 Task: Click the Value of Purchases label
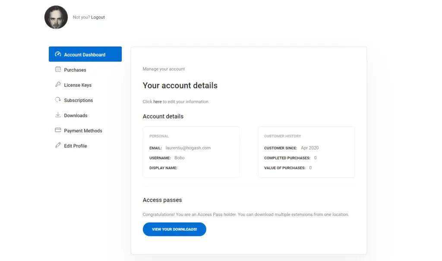click(x=285, y=168)
